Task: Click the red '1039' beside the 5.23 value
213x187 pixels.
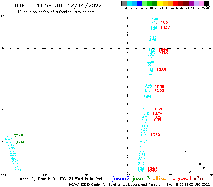Action: (x=157, y=109)
